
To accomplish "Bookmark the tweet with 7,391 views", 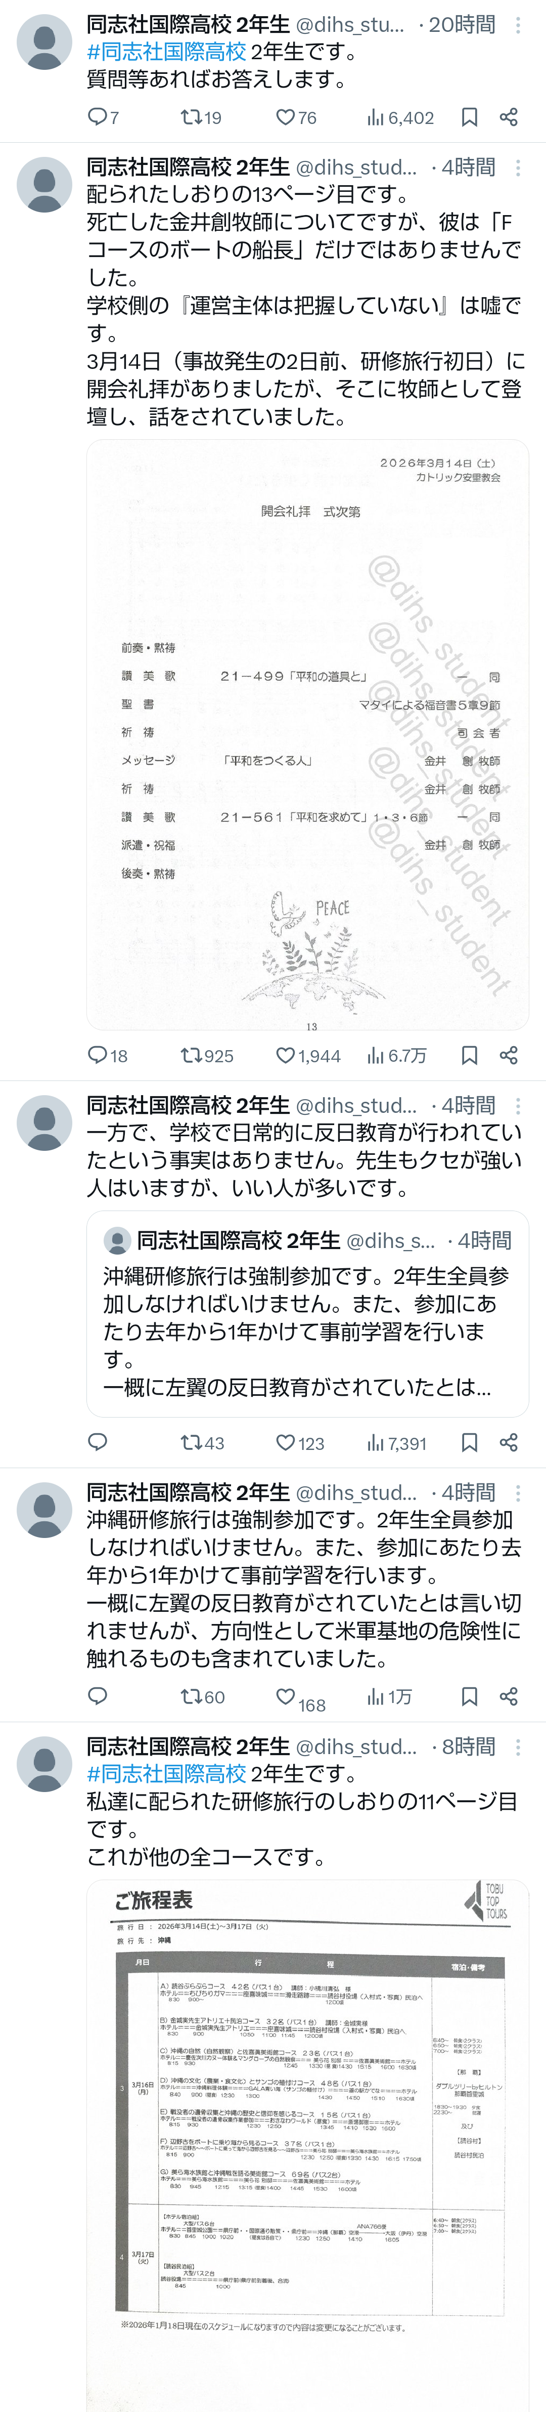I will click(469, 1442).
